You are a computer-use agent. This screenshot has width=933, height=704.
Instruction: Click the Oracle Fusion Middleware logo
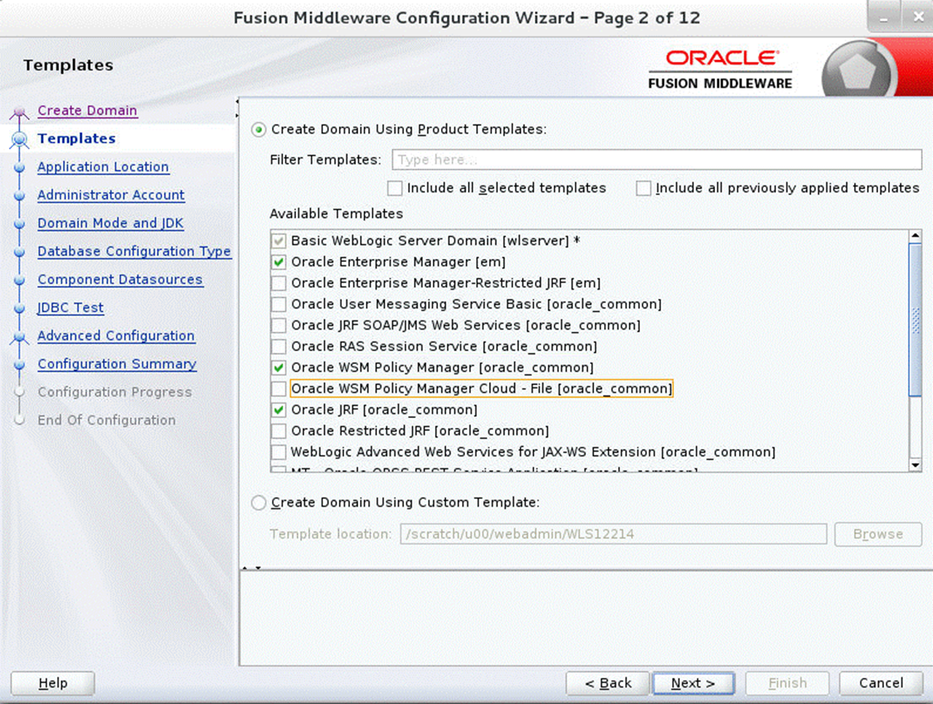click(x=719, y=68)
